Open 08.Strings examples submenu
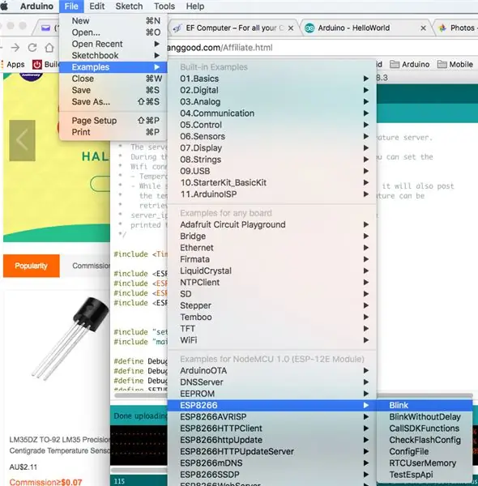 [x=272, y=160]
